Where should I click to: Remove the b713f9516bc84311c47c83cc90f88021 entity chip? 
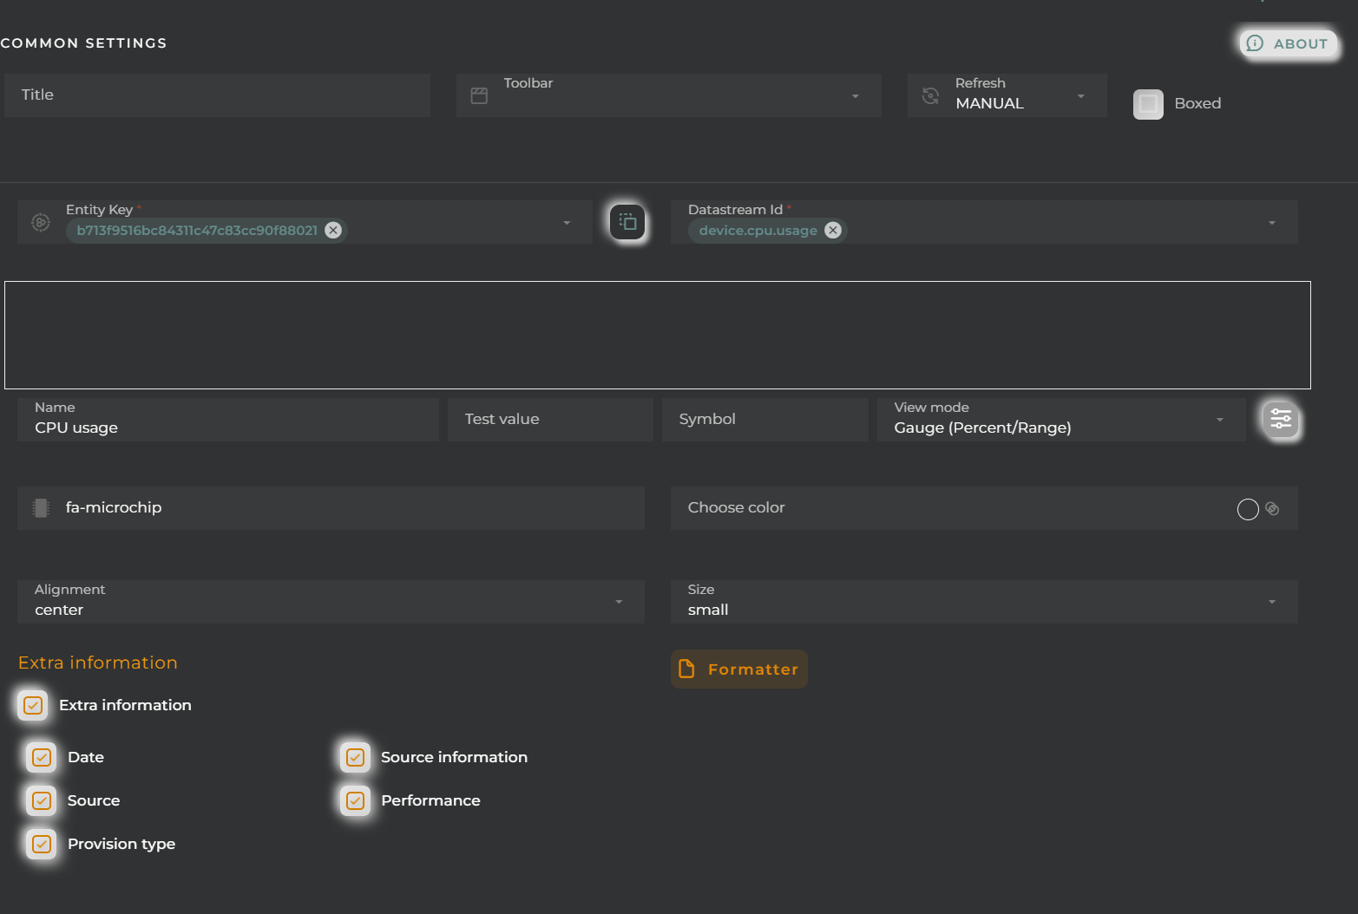[x=333, y=230]
